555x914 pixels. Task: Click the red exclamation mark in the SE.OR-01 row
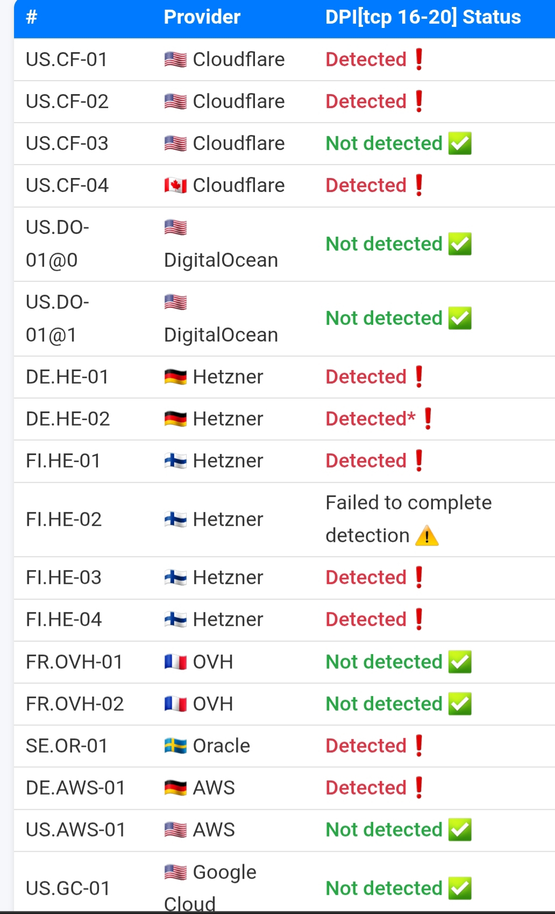point(419,746)
